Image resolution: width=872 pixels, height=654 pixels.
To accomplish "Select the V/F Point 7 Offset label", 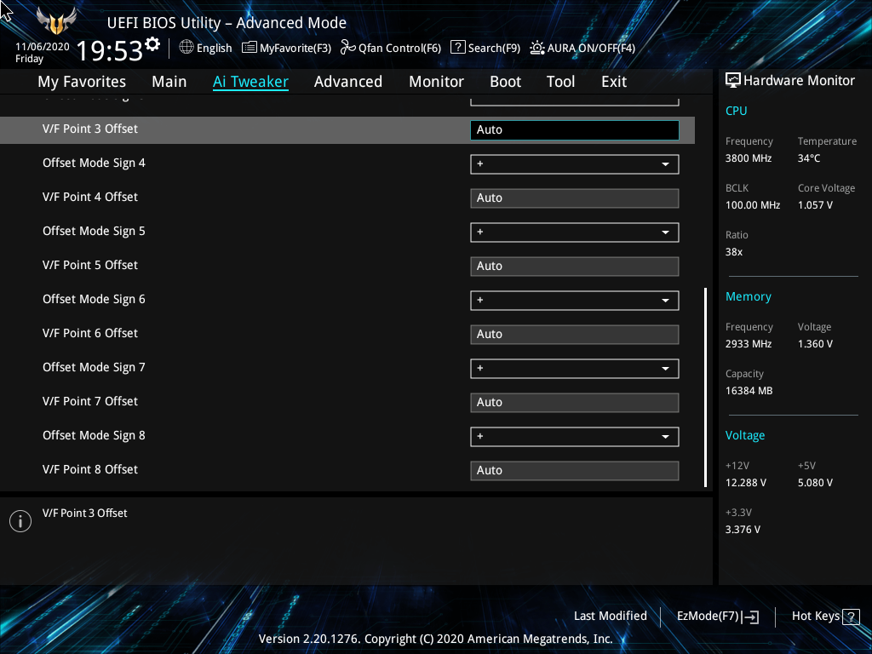I will click(90, 402).
